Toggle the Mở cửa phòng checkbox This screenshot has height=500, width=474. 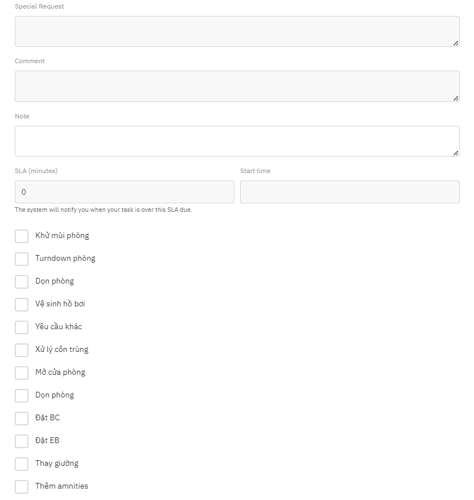(22, 373)
